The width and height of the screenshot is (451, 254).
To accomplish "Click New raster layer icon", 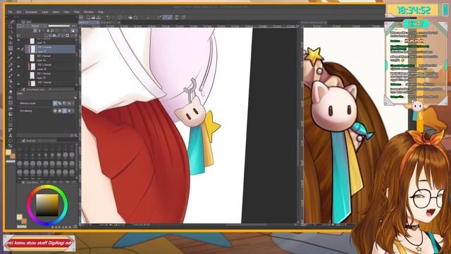I will [46, 35].
